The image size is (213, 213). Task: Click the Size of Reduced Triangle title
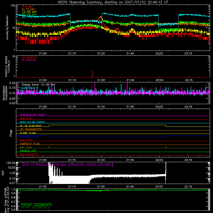(x=67, y=165)
